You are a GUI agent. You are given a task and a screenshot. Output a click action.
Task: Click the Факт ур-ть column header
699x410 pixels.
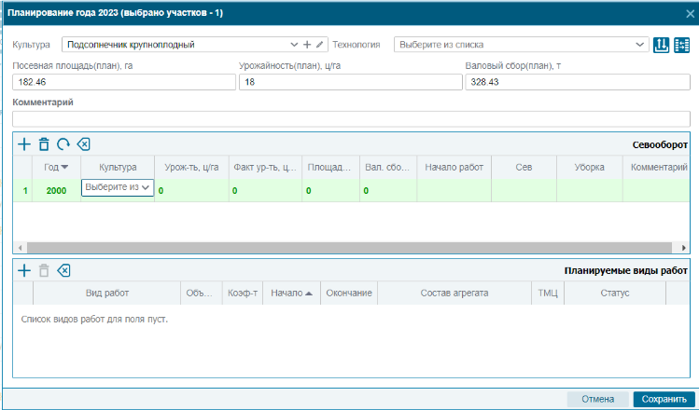click(x=265, y=168)
